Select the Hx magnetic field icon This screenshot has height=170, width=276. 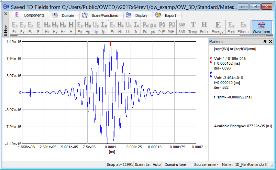click(x=47, y=27)
